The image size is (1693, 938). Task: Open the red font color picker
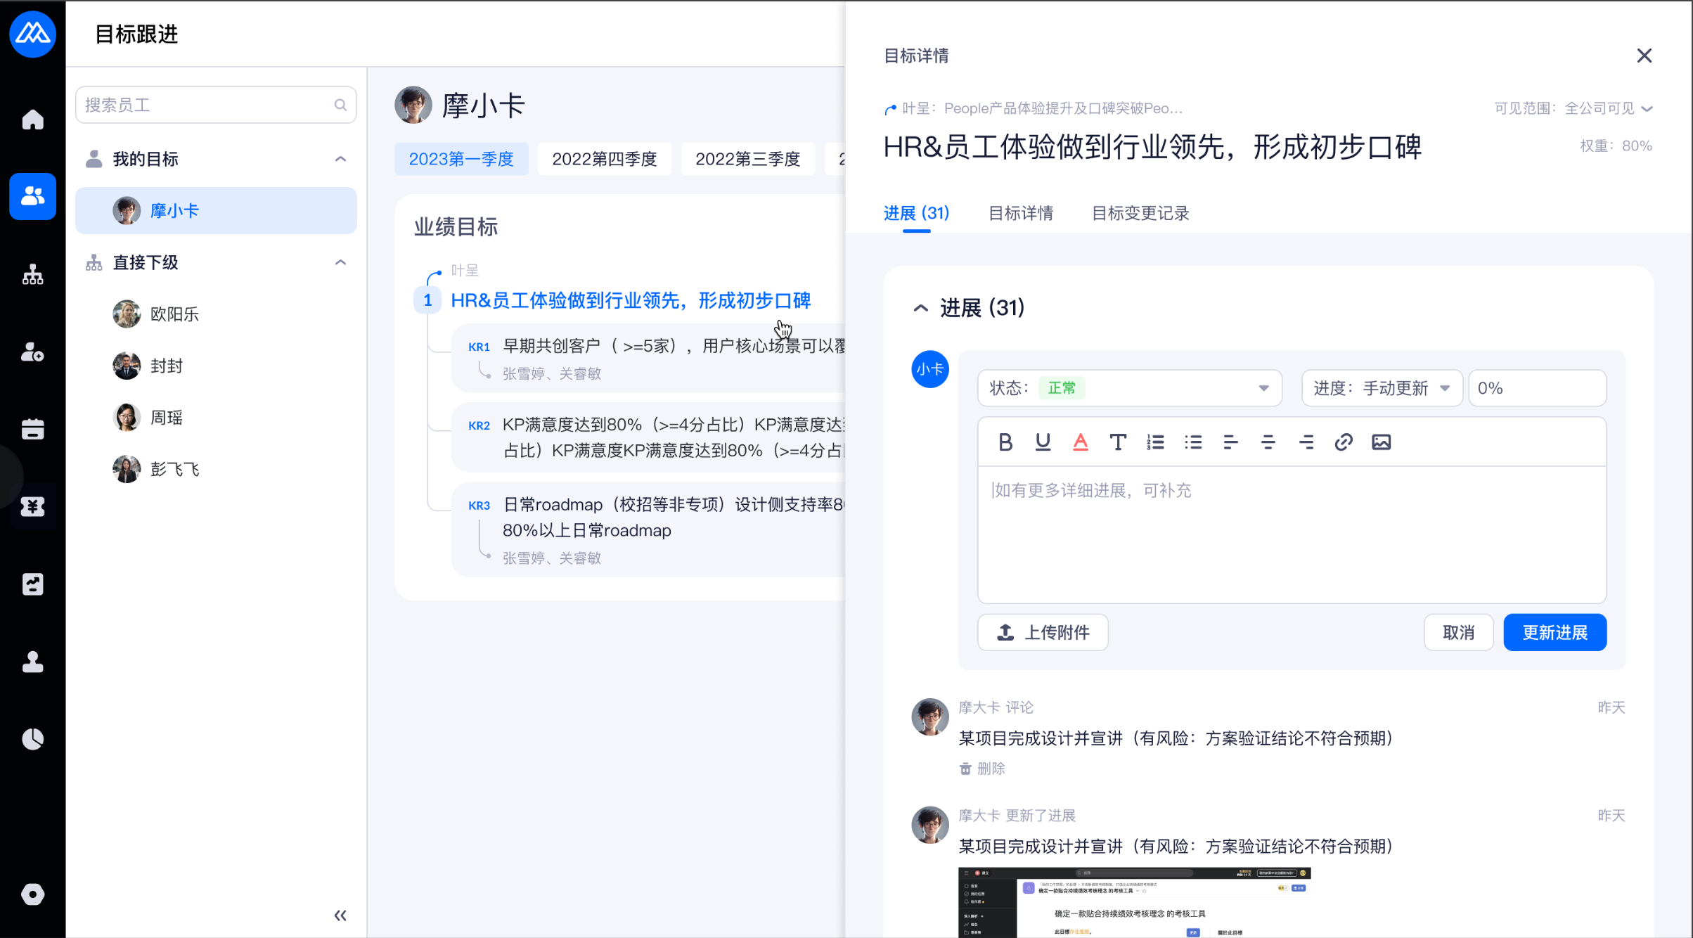tap(1081, 442)
